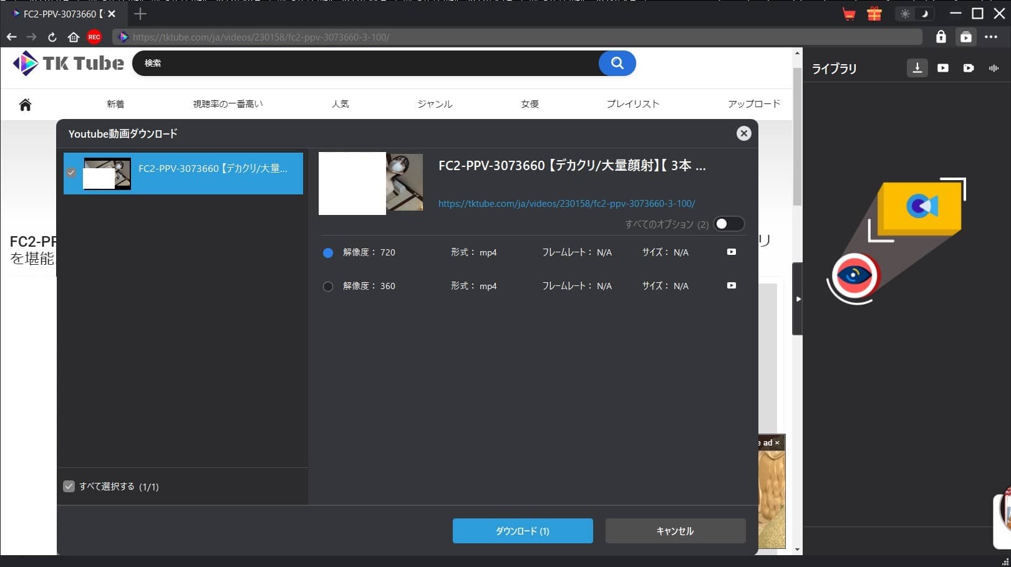Open the three-dots more menu
The width and height of the screenshot is (1011, 567).
pyautogui.click(x=991, y=37)
